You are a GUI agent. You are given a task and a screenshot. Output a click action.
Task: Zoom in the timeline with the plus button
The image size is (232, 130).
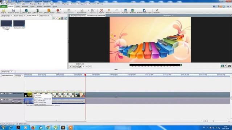pos(229,121)
